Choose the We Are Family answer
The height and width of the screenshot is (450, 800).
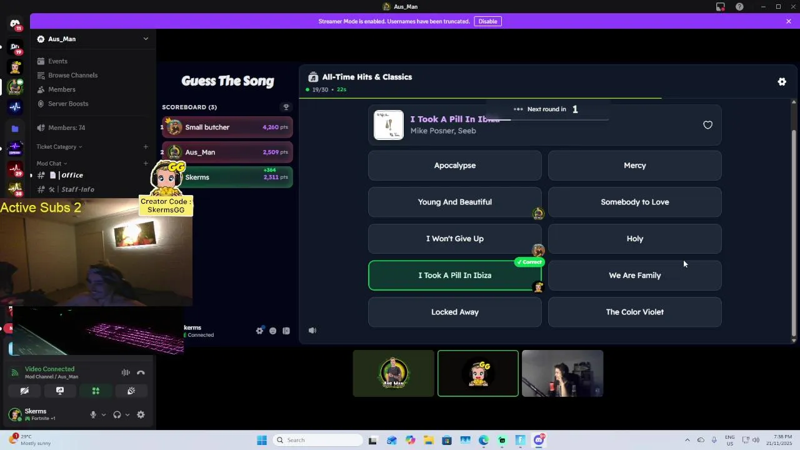(x=635, y=276)
